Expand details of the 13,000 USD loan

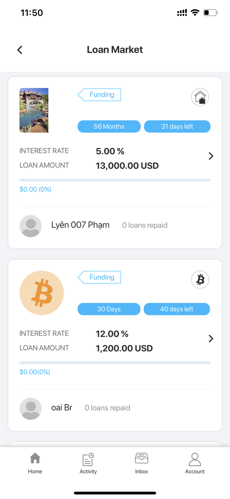tap(211, 156)
